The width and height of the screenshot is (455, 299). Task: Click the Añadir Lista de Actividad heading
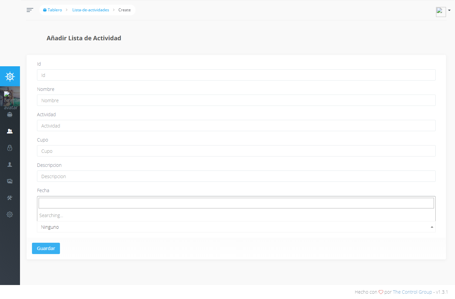pos(84,38)
